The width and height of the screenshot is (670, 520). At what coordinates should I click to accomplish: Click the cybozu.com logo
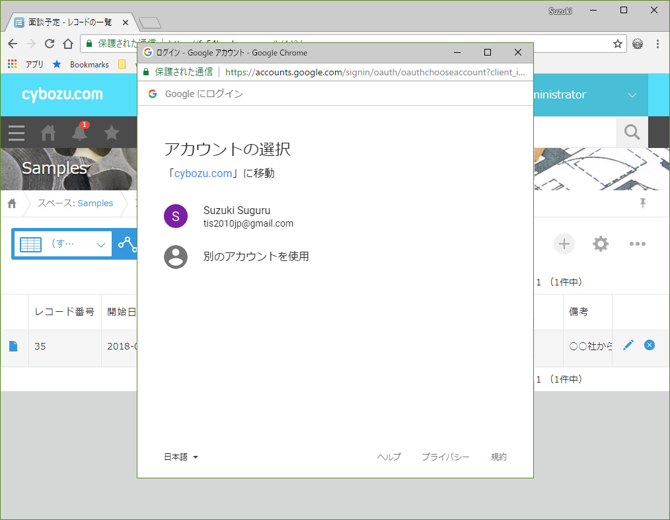coord(62,94)
